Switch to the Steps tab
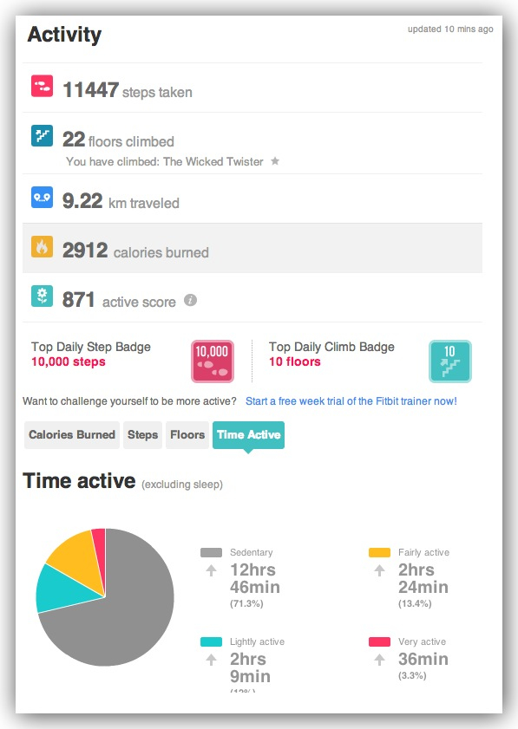518x729 pixels. [x=142, y=434]
